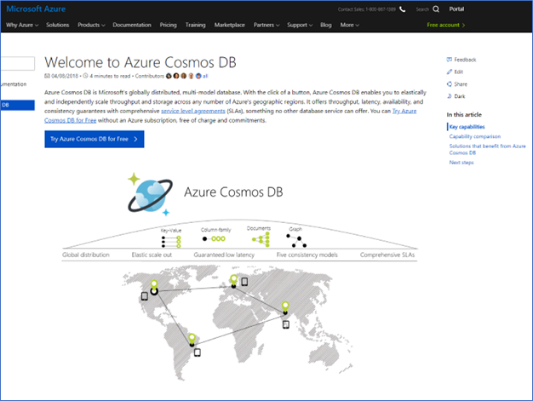Image resolution: width=533 pixels, height=401 pixels.
Task: Click the Edit pencil icon
Action: coord(450,72)
